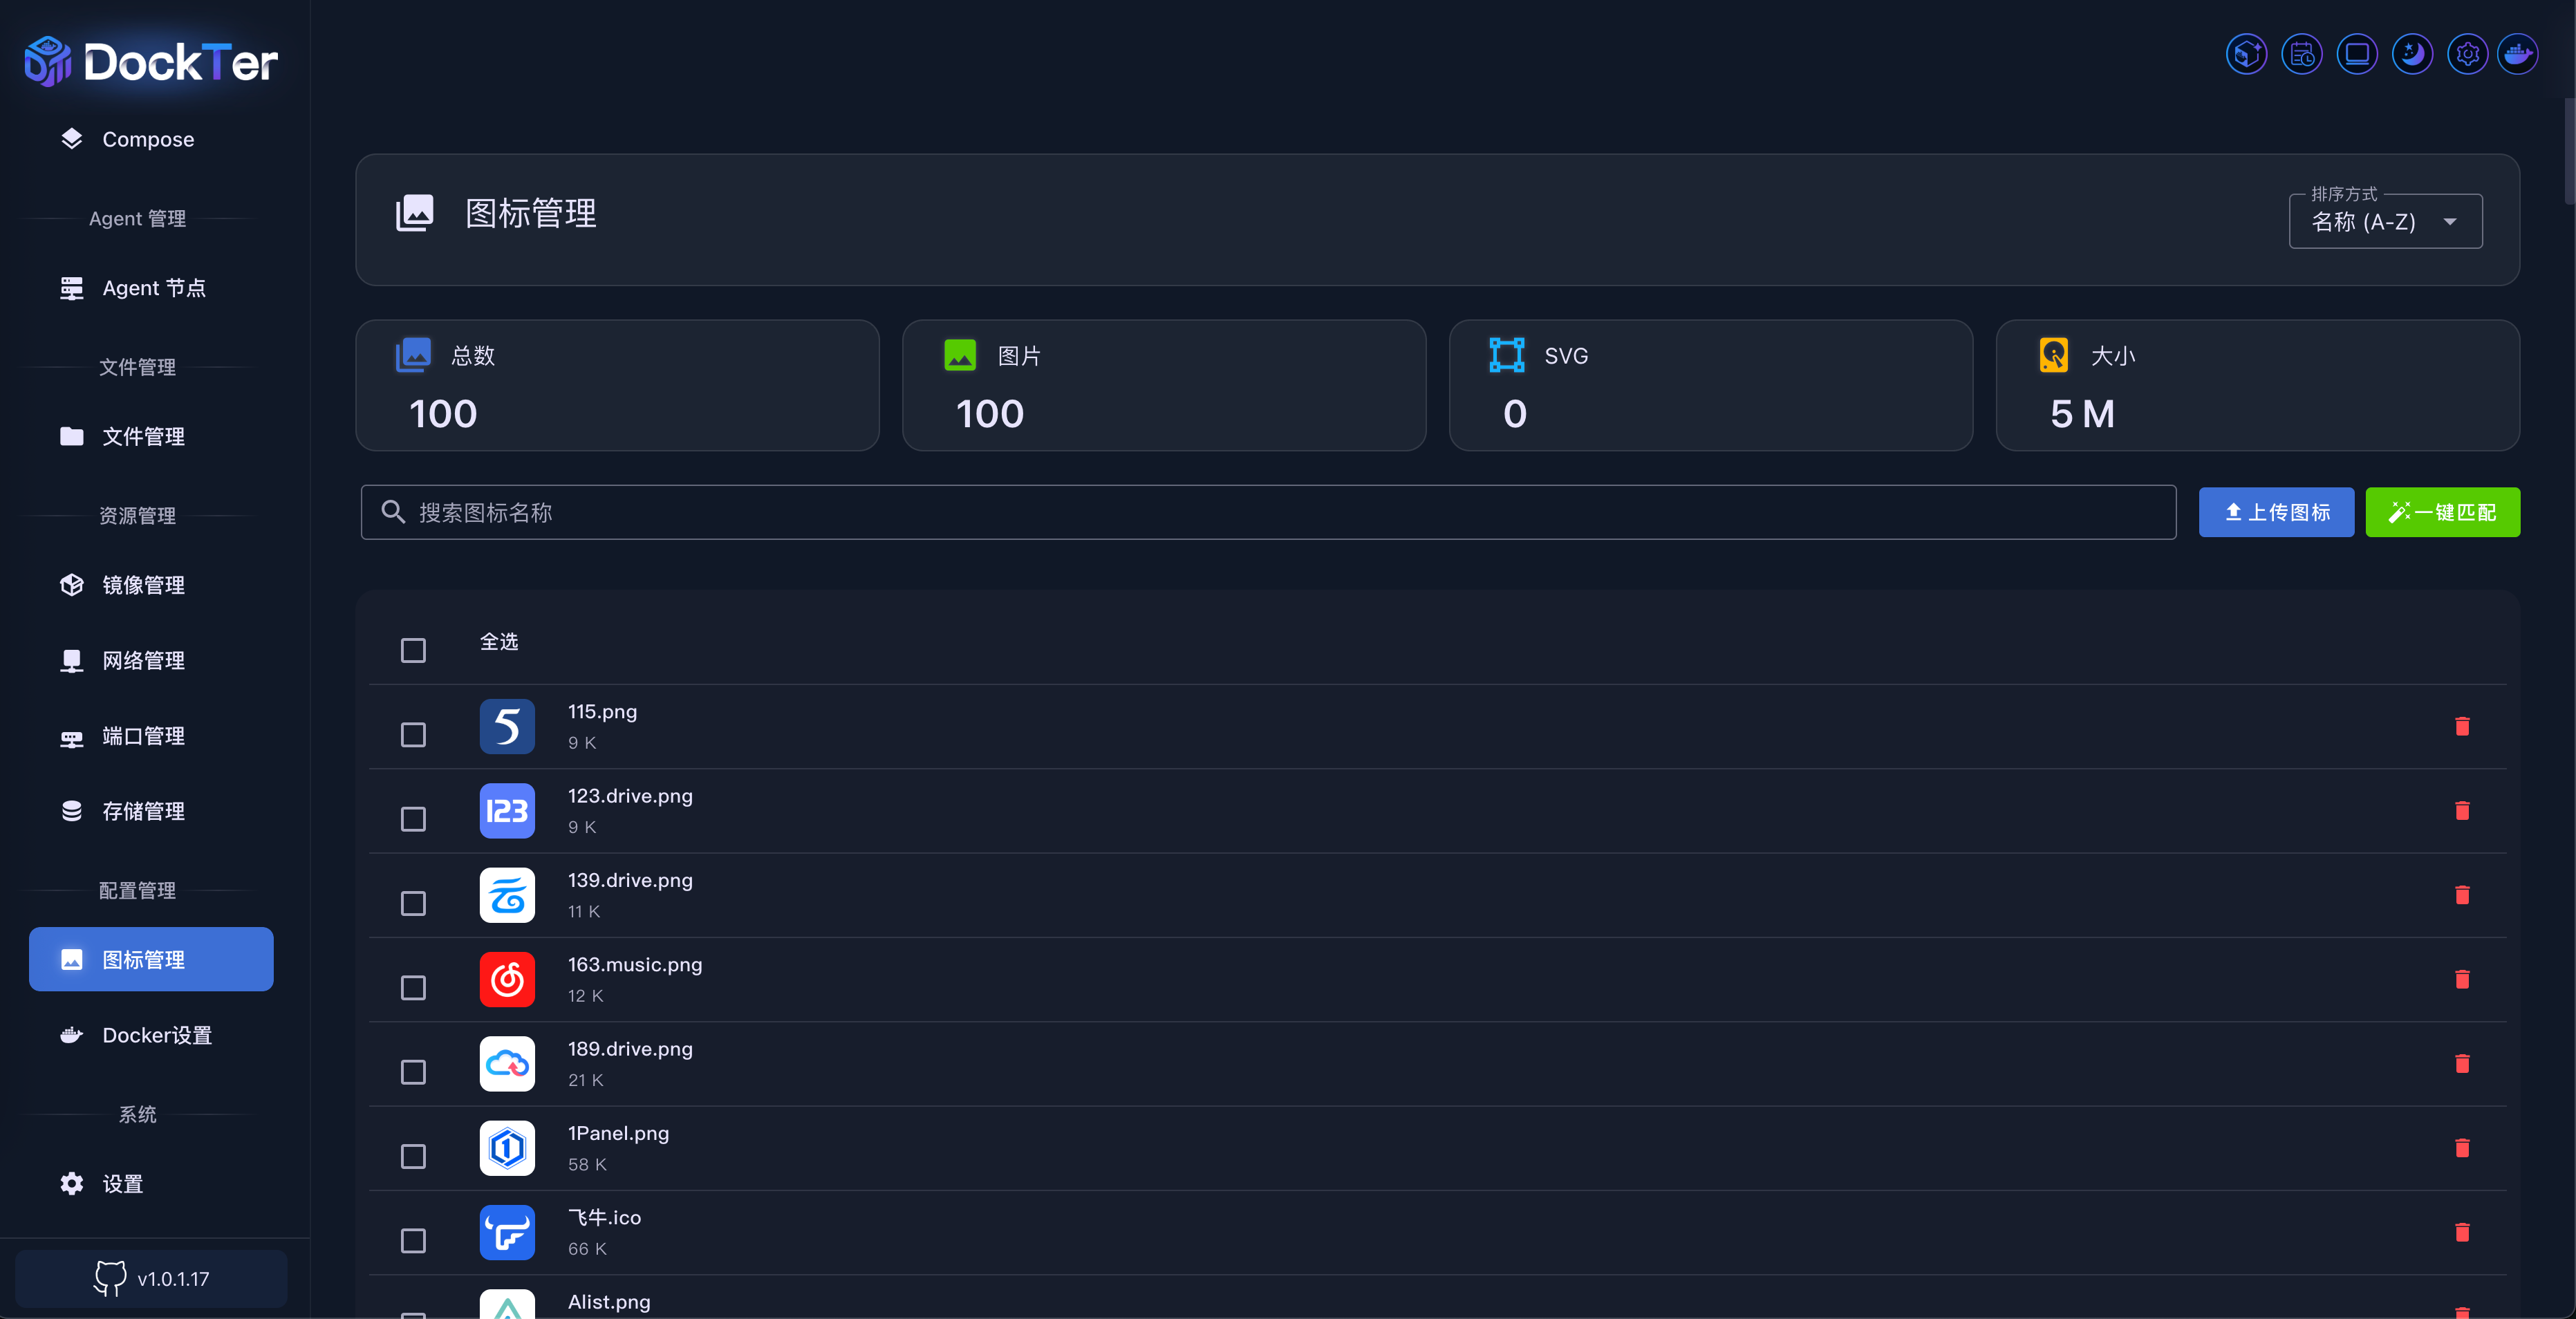
Task: Check the 全选 select all checkbox
Action: tap(413, 650)
